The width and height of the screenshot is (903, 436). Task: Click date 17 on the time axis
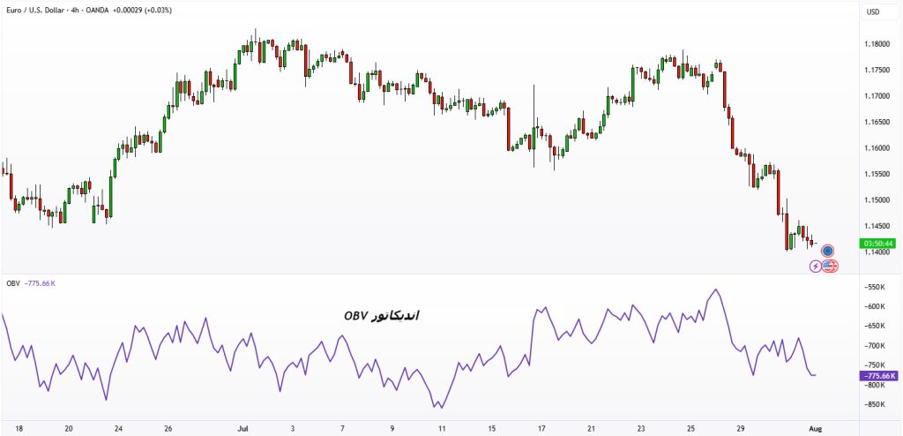point(541,429)
